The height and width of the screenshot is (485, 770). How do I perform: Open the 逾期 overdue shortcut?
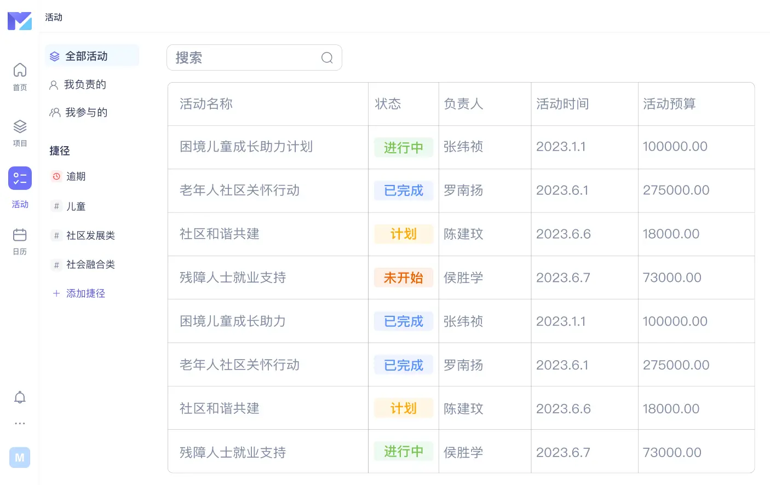[76, 176]
